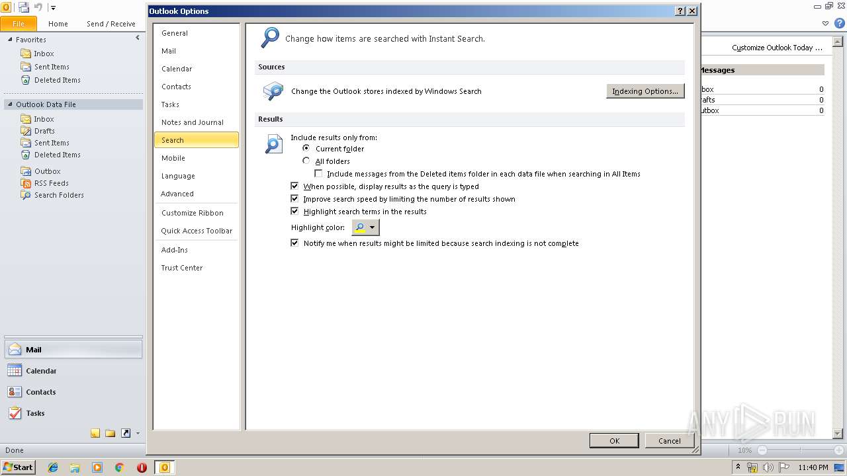Viewport: 847px width, 476px height.
Task: Open the Folder List icon at pane bottom
Action: 111,434
